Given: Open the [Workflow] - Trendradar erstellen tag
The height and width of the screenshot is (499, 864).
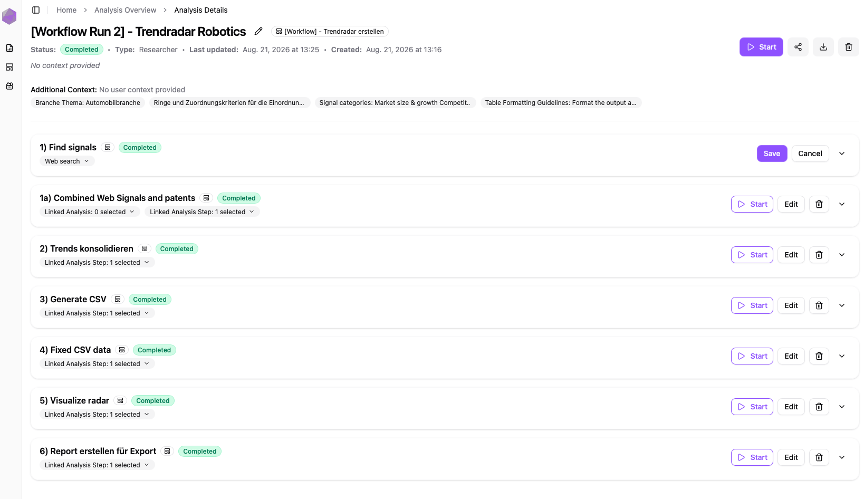Looking at the screenshot, I should [x=330, y=32].
